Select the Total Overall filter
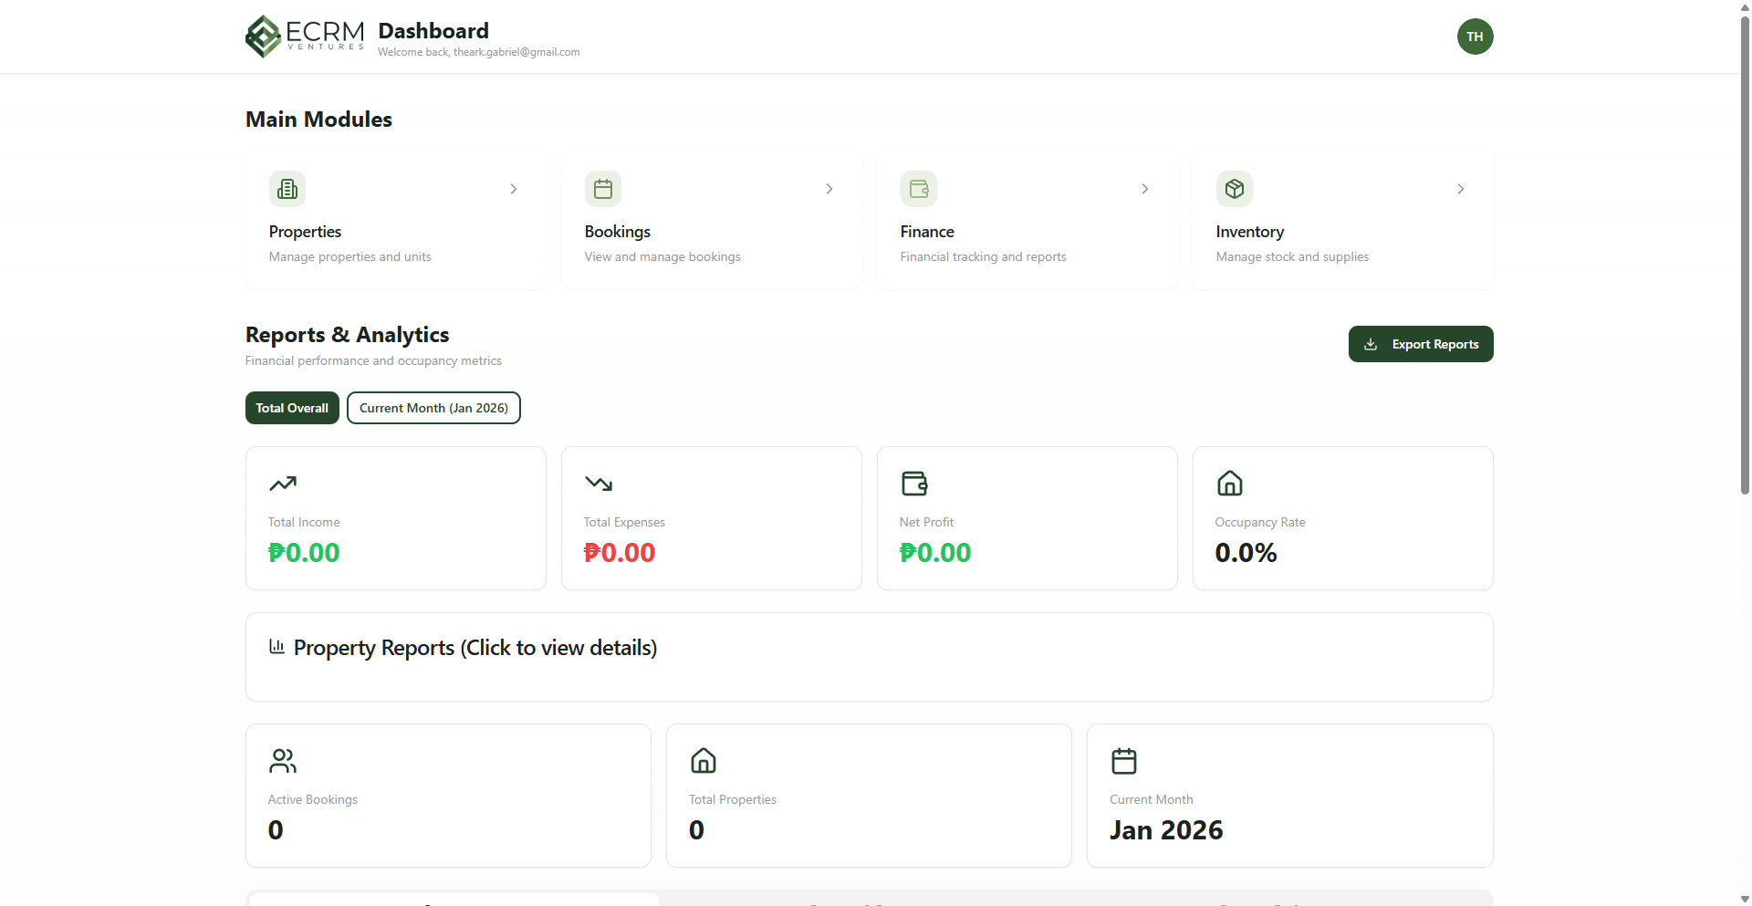The width and height of the screenshot is (1752, 906). (292, 408)
